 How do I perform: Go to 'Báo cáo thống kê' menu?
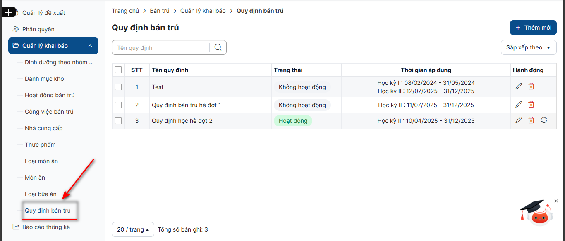tap(46, 227)
